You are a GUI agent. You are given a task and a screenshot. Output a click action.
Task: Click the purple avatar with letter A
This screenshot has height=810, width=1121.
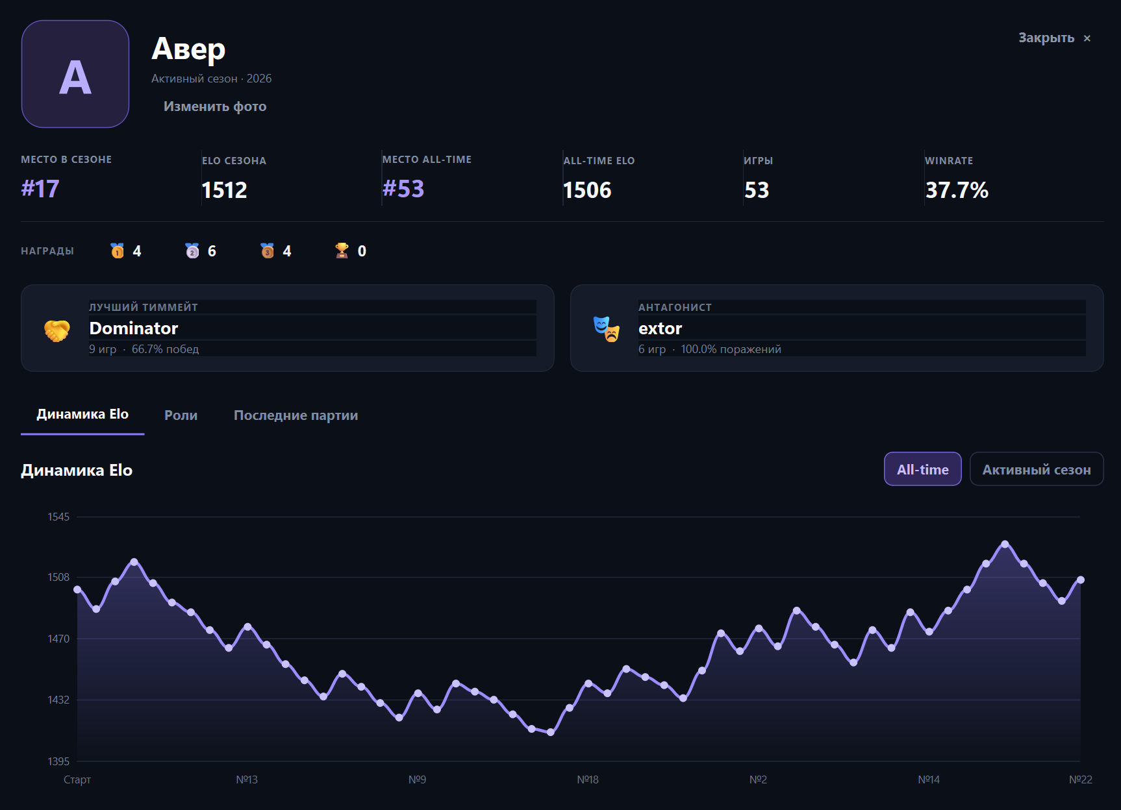point(75,74)
